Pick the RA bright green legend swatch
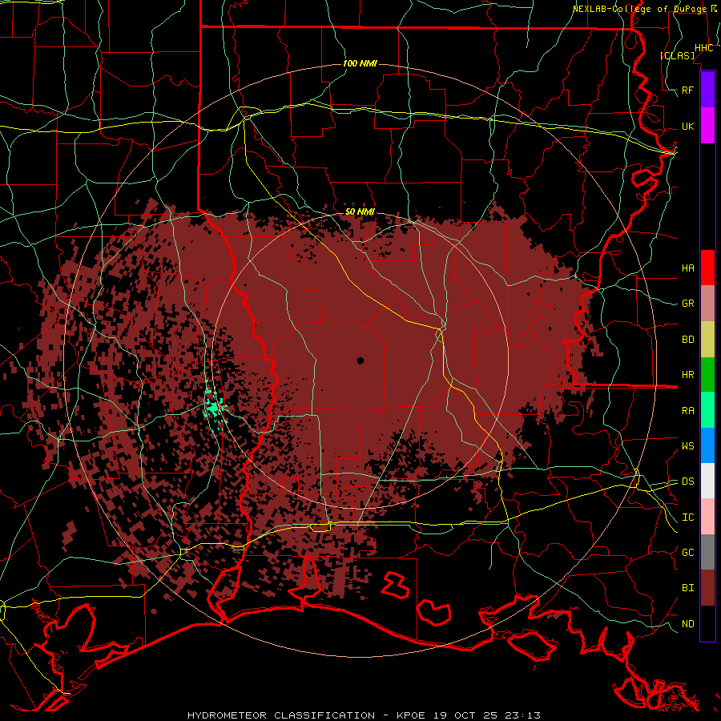 pos(707,410)
